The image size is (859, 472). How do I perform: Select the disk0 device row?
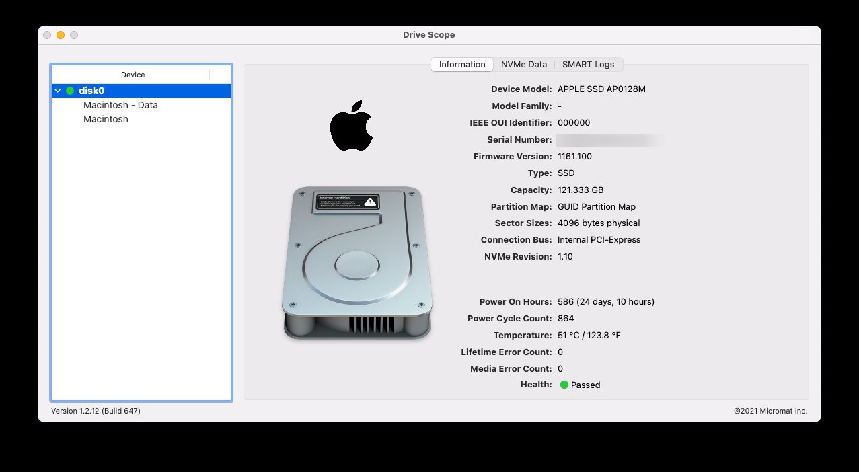pyautogui.click(x=141, y=91)
